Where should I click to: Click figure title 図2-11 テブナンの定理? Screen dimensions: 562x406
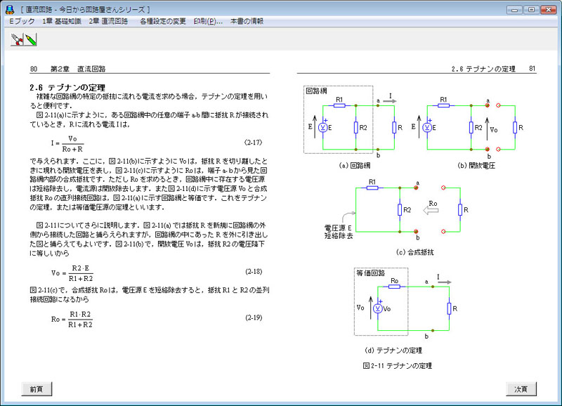pos(397,365)
